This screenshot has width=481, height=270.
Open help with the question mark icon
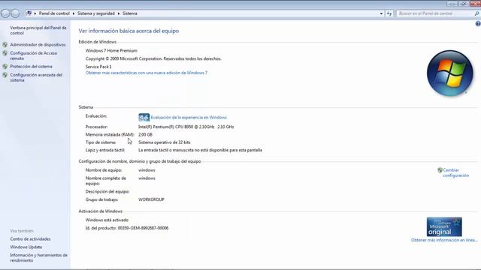click(478, 23)
